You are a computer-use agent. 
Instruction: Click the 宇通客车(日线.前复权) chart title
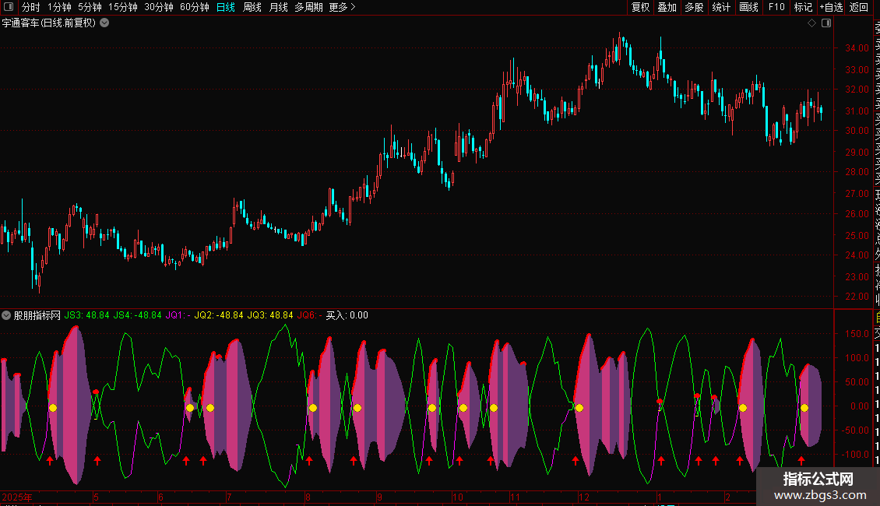click(x=49, y=23)
